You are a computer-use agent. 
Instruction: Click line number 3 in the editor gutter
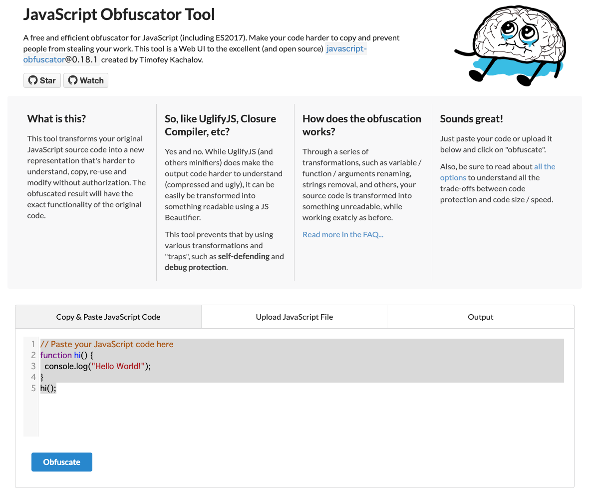(33, 366)
